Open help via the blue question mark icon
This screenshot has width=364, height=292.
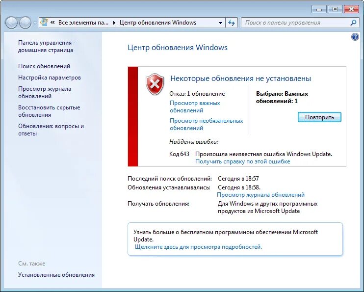pos(355,37)
